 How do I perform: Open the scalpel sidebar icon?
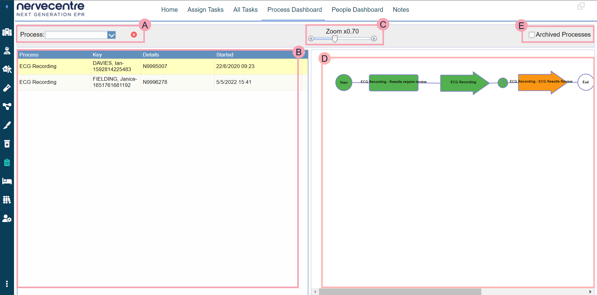pyautogui.click(x=7, y=125)
